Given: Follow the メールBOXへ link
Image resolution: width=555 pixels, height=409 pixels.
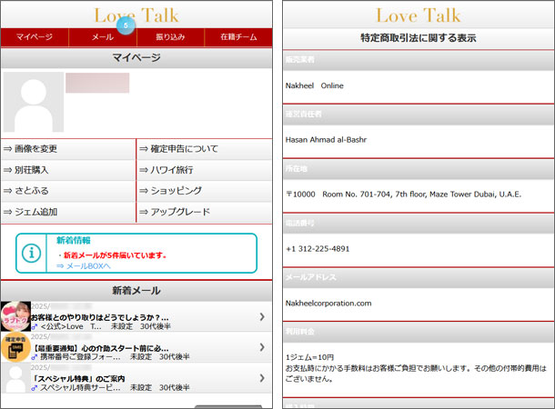Looking at the screenshot, I should 84,266.
